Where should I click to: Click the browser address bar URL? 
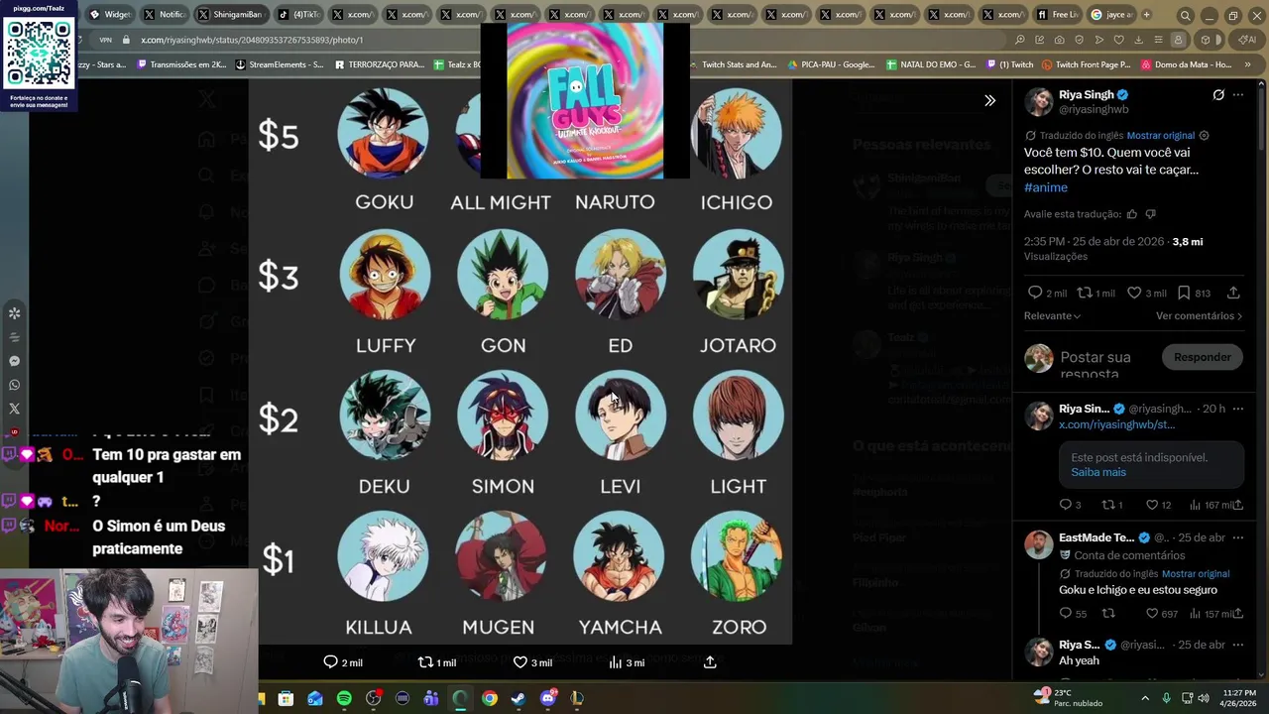tap(252, 40)
